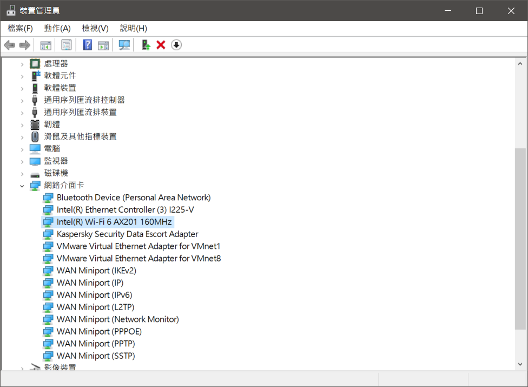
Task: Click the 監視器 monitor icon
Action: coord(35,161)
